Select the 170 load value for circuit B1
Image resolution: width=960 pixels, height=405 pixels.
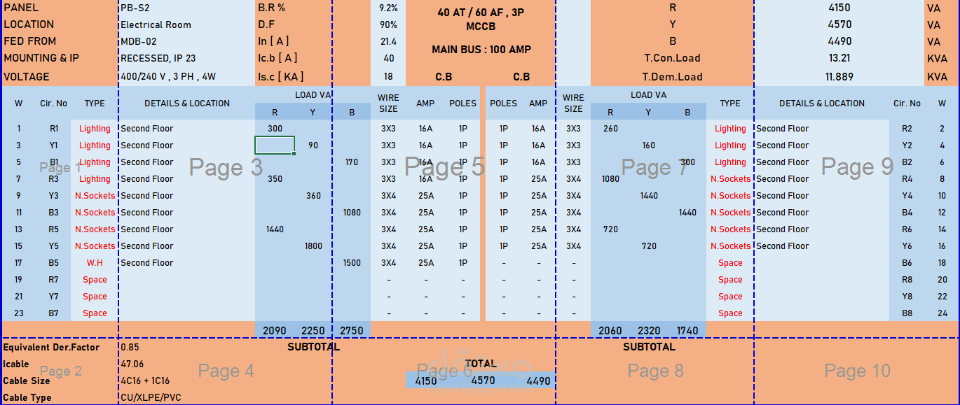point(352,162)
